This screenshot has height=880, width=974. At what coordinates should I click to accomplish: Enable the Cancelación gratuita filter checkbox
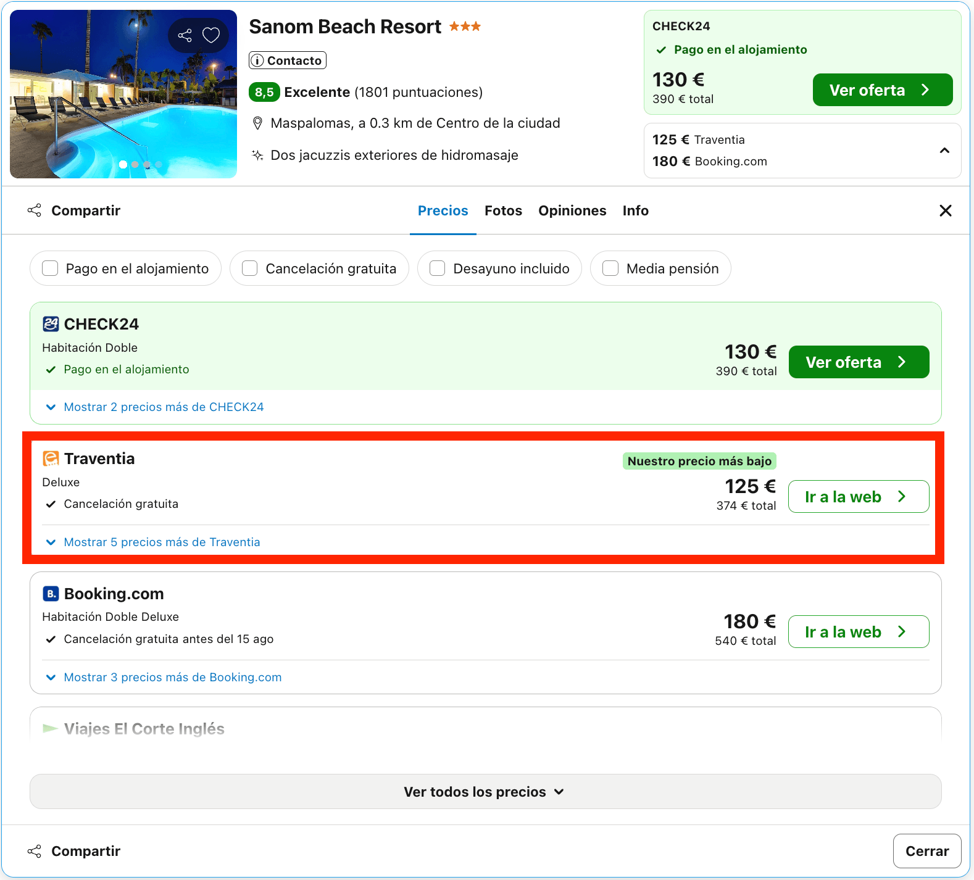point(250,268)
